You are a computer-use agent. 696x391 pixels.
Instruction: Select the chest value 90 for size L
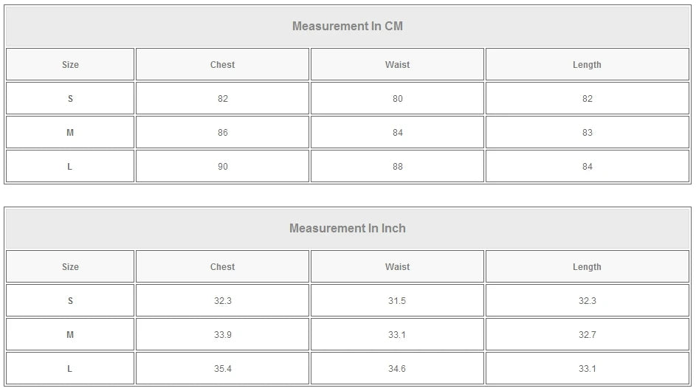coord(222,167)
